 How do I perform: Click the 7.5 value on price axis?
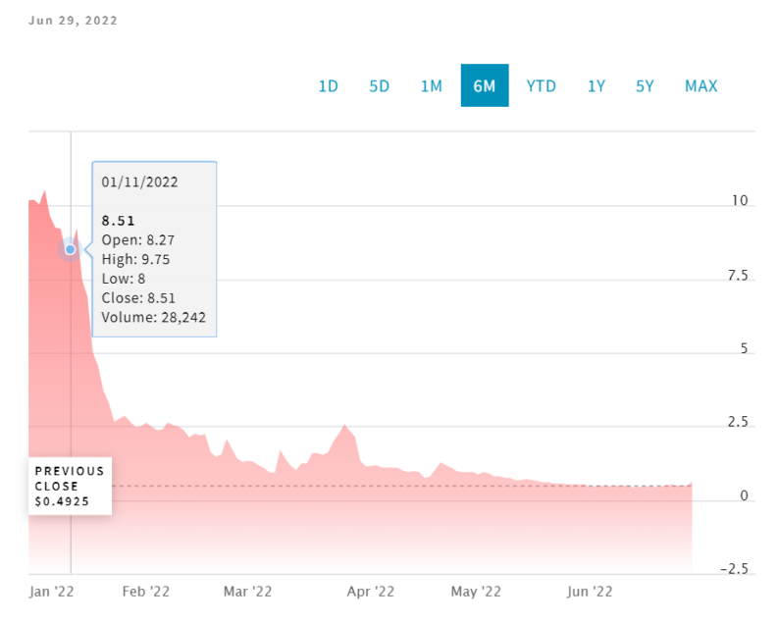tap(738, 276)
